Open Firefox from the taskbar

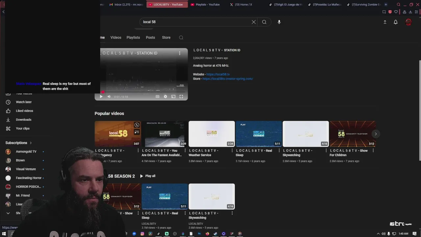[207, 234]
